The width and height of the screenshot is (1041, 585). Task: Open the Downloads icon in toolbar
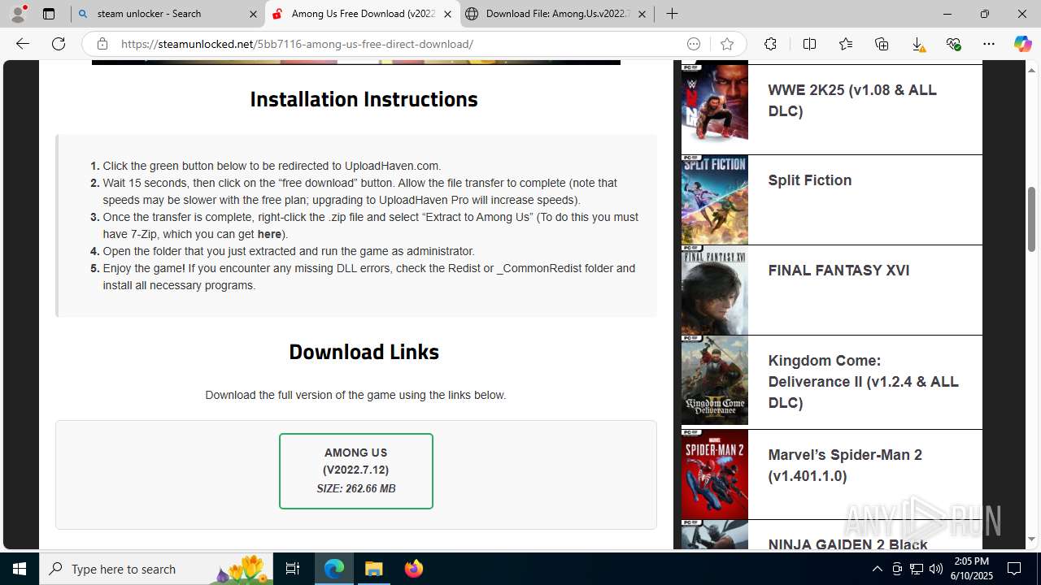pos(918,44)
